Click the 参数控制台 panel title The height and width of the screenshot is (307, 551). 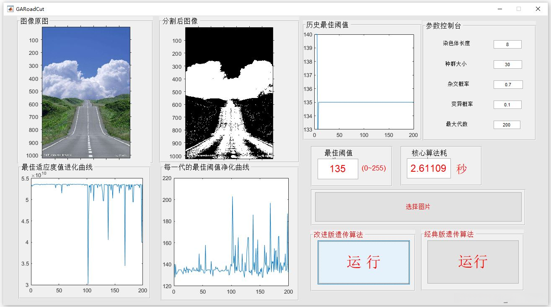point(443,26)
